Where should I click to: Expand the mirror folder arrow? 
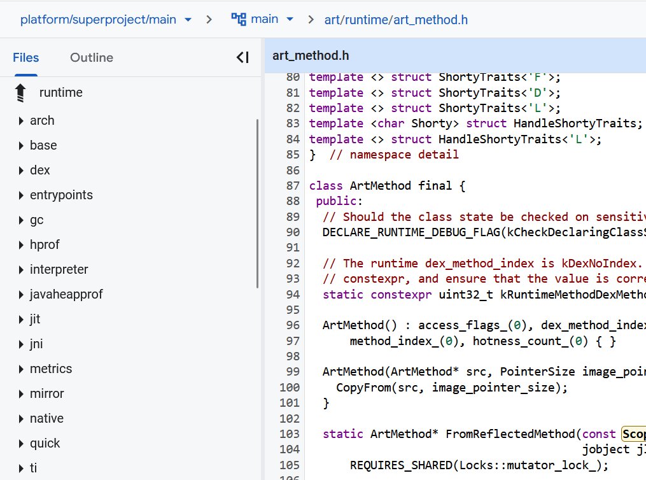(21, 394)
